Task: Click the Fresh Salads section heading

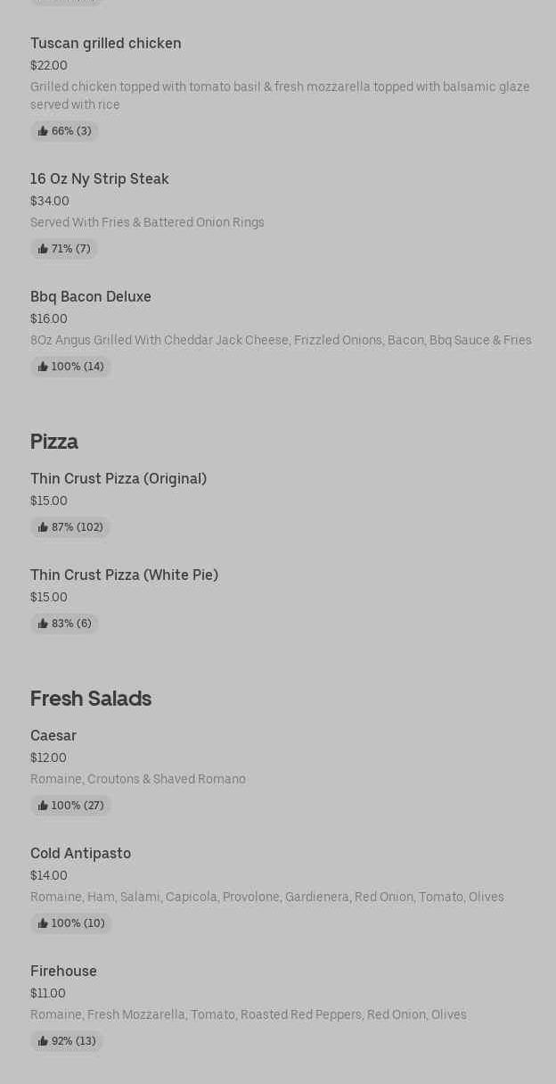Action: tap(91, 699)
